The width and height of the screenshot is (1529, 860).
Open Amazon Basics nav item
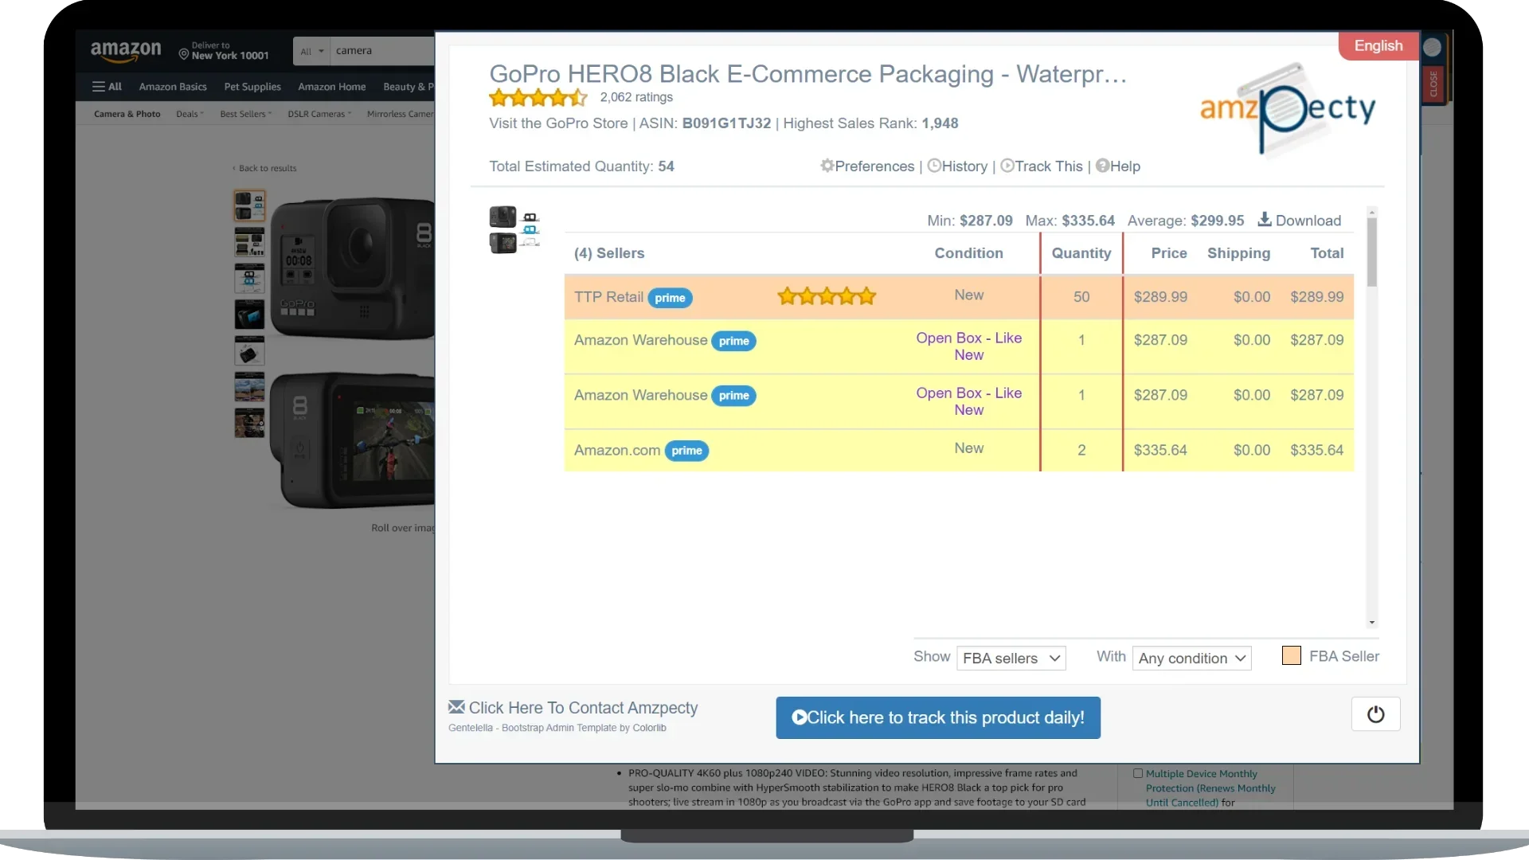[x=173, y=87]
